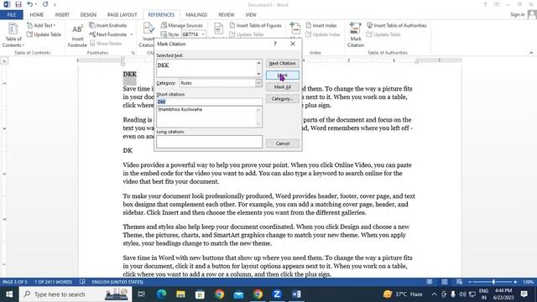The width and height of the screenshot is (537, 302).
Task: Switch to the PAGE LAYOUT tab
Action: 122,15
